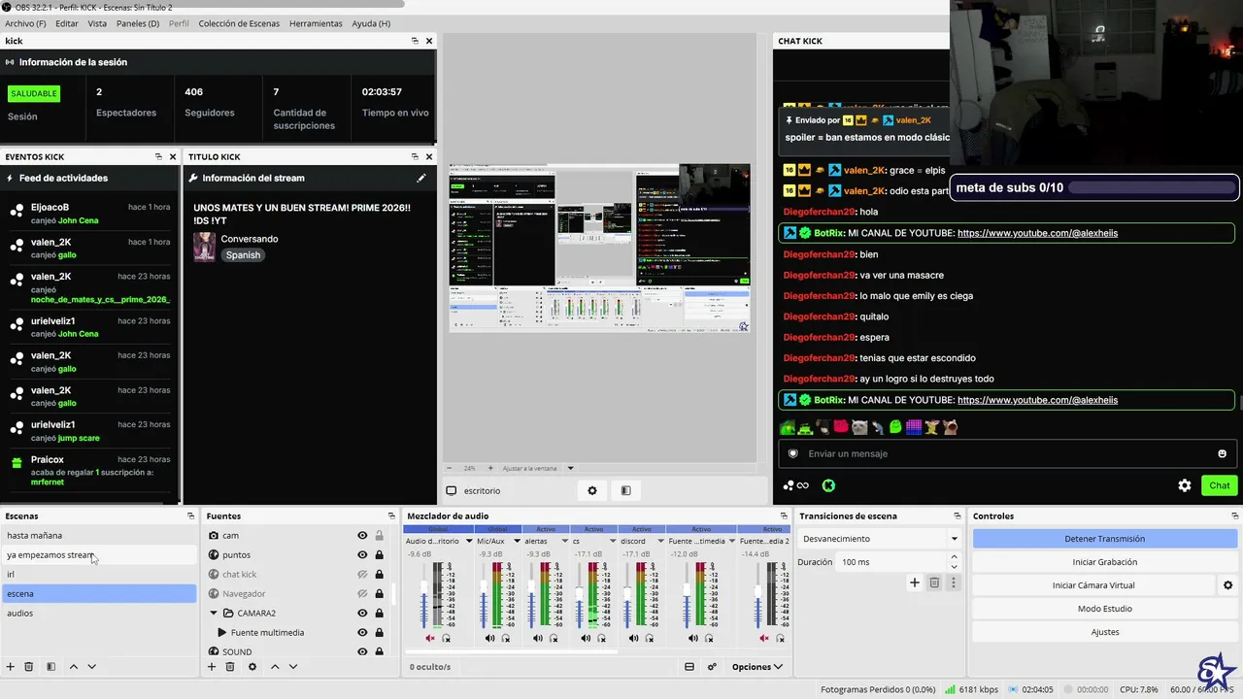Move the selected source up in Fuentes
The image size is (1243, 699).
275,667
